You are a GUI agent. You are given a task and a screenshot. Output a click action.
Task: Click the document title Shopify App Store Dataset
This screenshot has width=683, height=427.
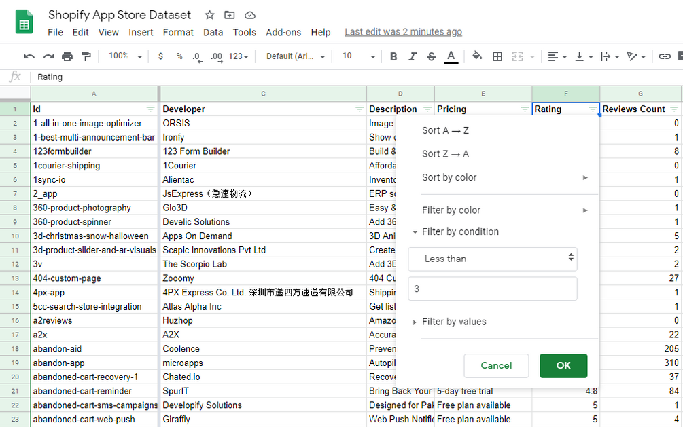[120, 15]
